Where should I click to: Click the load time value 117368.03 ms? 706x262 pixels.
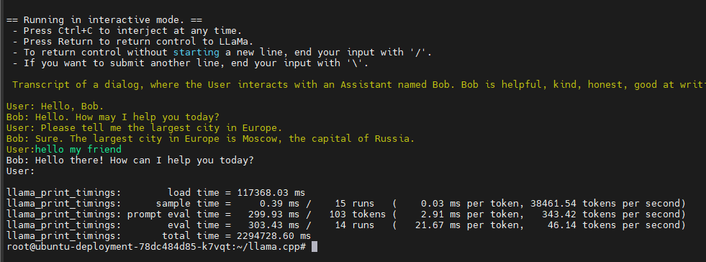point(271,193)
